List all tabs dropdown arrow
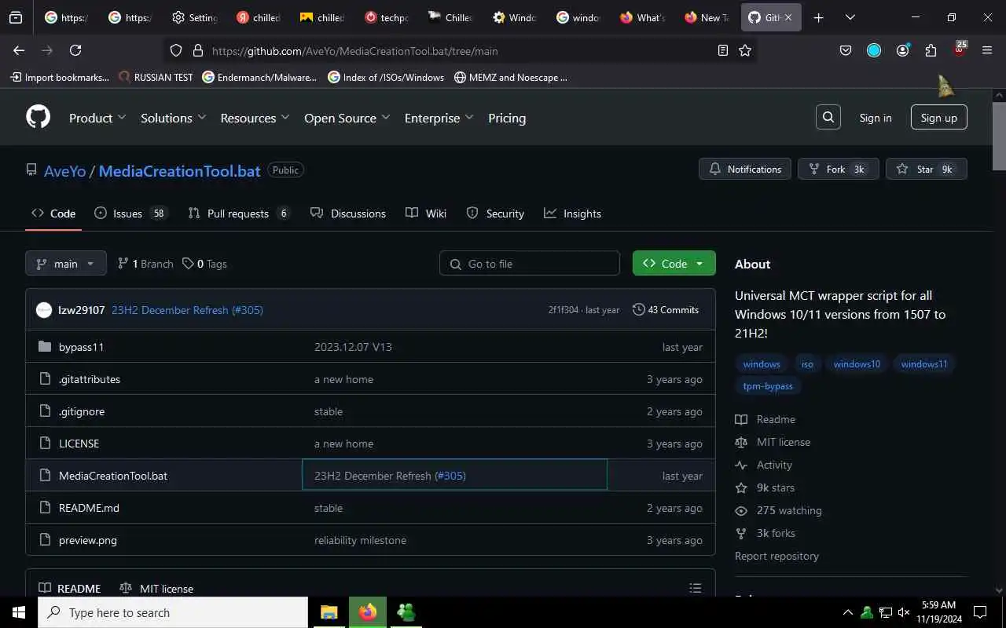This screenshot has width=1006, height=628. [x=850, y=17]
